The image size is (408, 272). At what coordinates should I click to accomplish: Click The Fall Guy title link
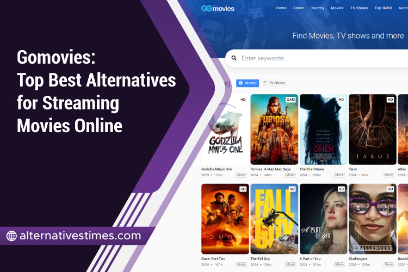pyautogui.click(x=260, y=259)
